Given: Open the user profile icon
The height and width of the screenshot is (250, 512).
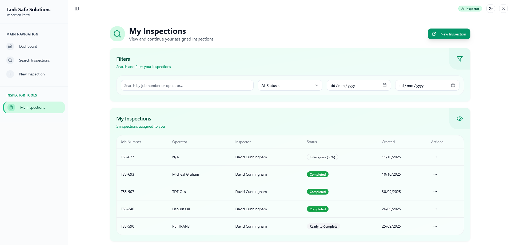Looking at the screenshot, I should pos(503,8).
